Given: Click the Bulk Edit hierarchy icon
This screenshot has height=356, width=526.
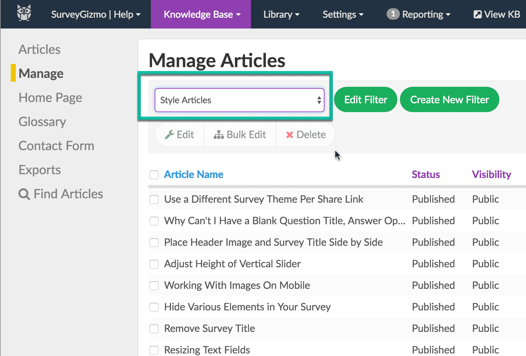Looking at the screenshot, I should (219, 135).
